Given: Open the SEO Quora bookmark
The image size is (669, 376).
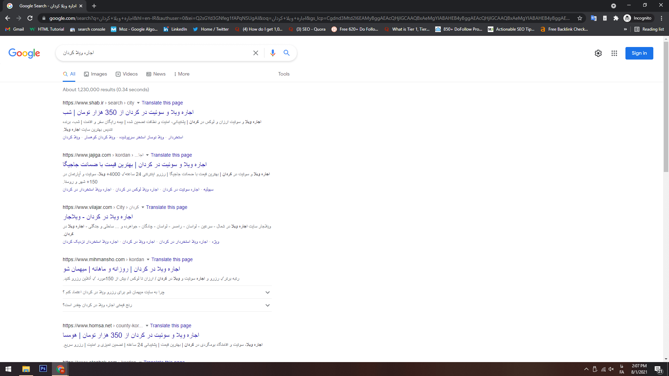Looking at the screenshot, I should pos(307,29).
